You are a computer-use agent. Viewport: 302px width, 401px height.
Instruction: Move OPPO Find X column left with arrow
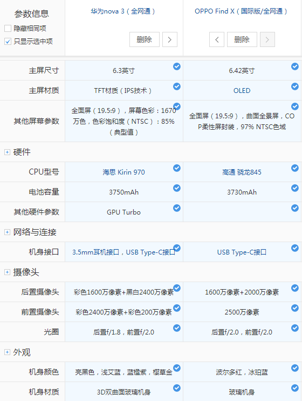coord(217,39)
